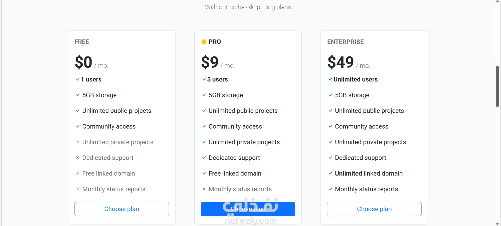This screenshot has width=501, height=226.
Task: Click the scroll up arrow at the top right
Action: tap(497, 1)
